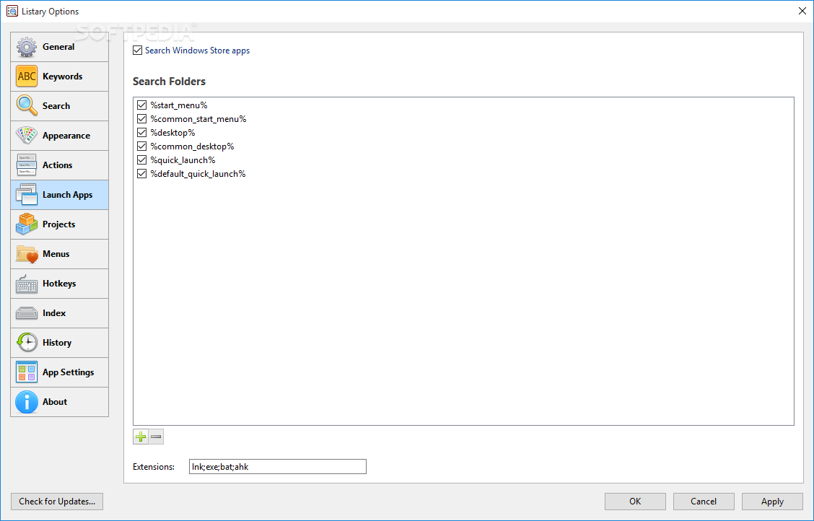This screenshot has width=814, height=521.
Task: Select the %quick_launch% row text
Action: (183, 159)
